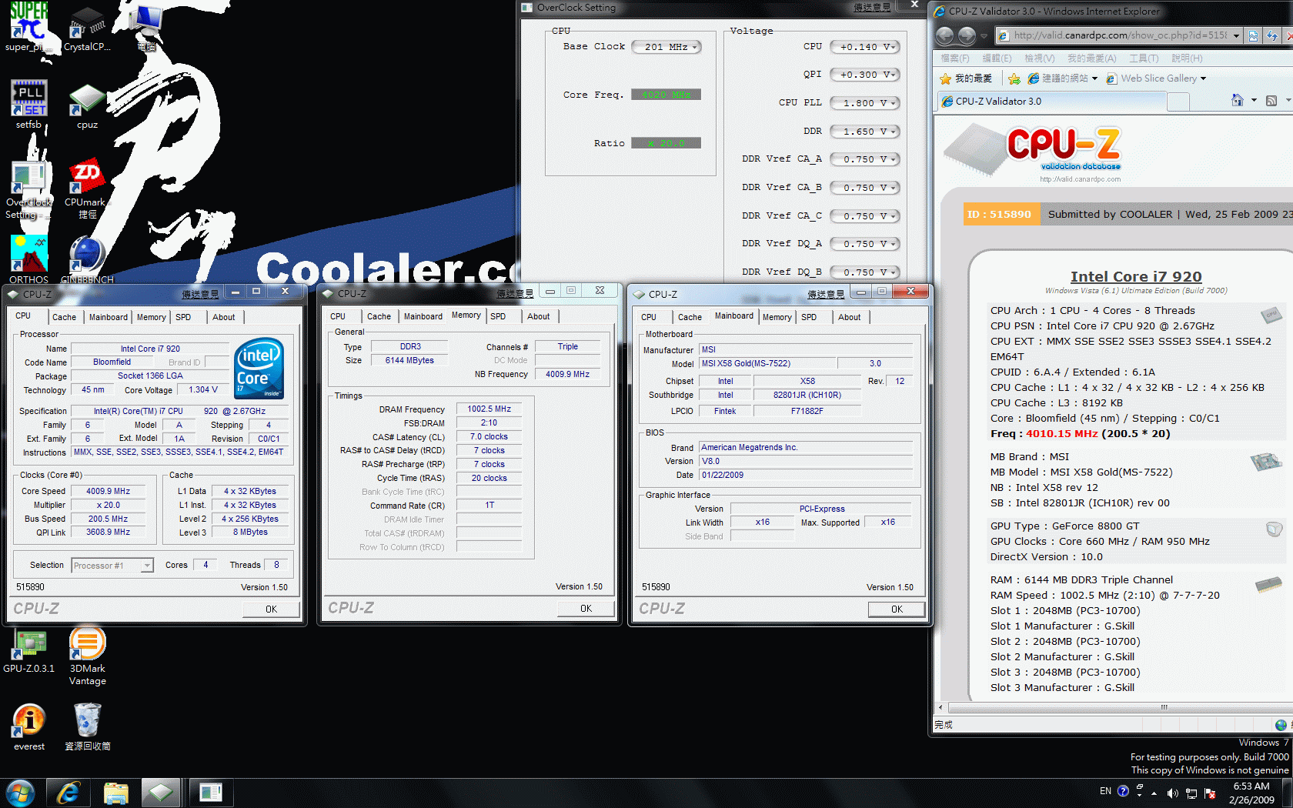
Task: Open the Base Clock 201 MHz dropdown
Action: click(x=667, y=47)
